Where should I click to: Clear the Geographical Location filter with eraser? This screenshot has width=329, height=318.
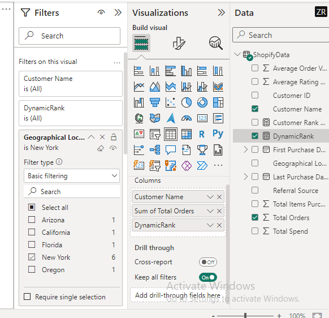coord(101,148)
